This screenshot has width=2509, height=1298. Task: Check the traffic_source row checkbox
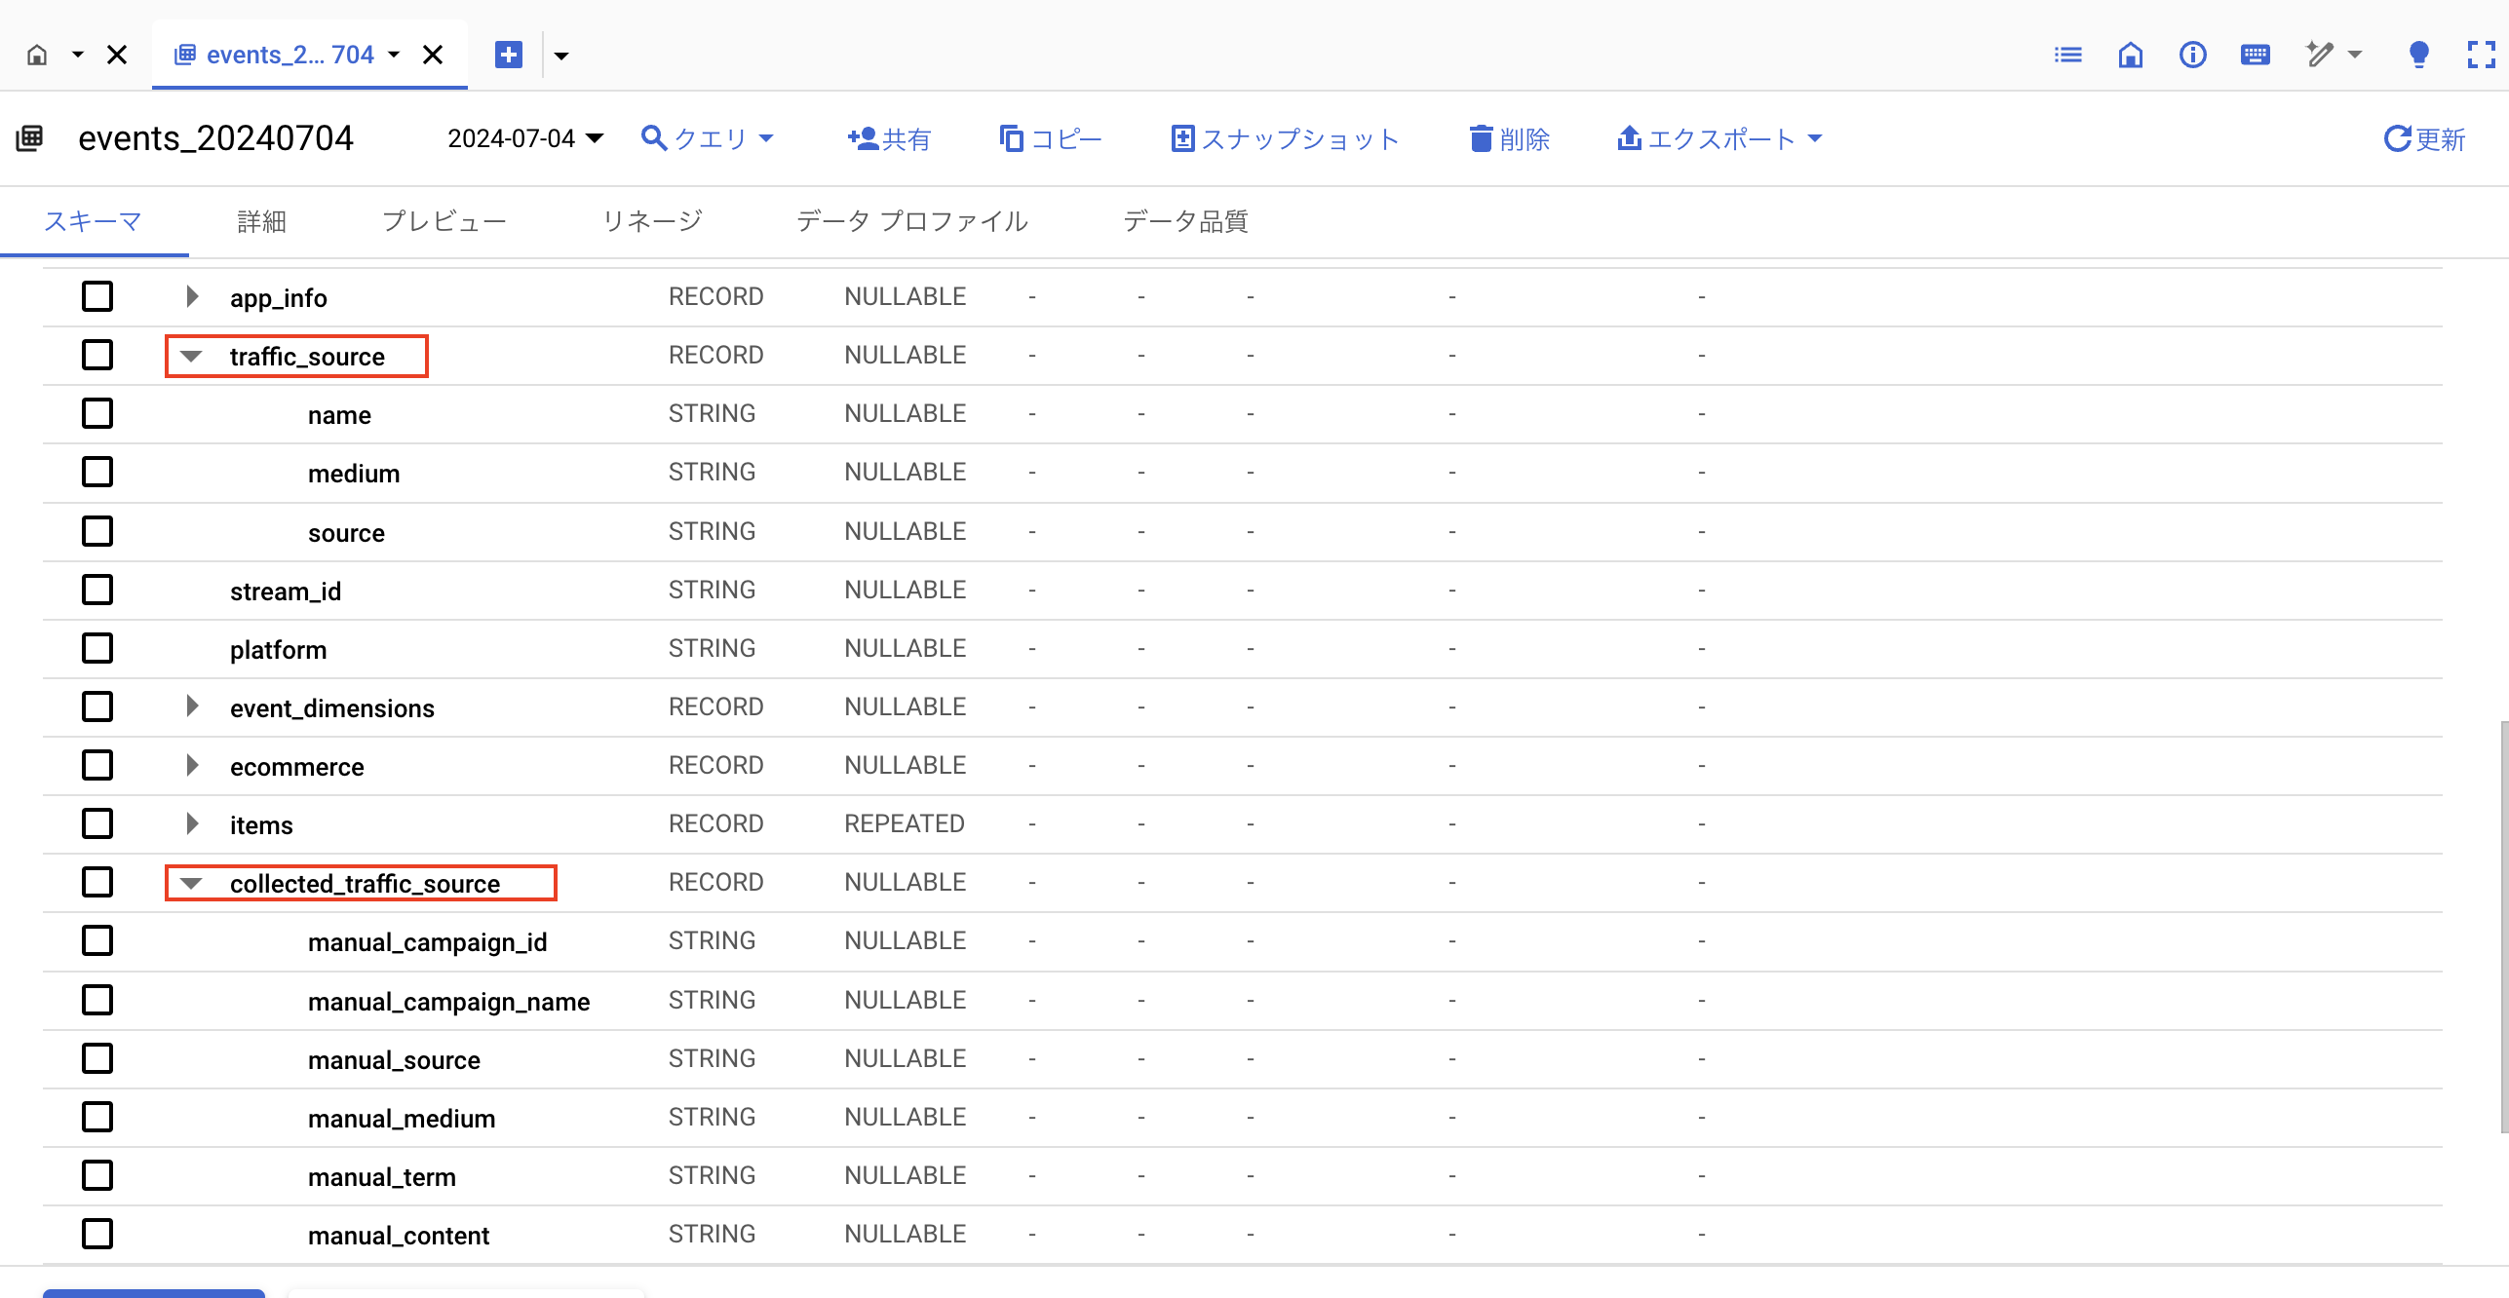click(x=97, y=355)
